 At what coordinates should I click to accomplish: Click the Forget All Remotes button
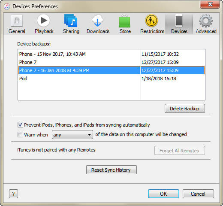pos(180,151)
